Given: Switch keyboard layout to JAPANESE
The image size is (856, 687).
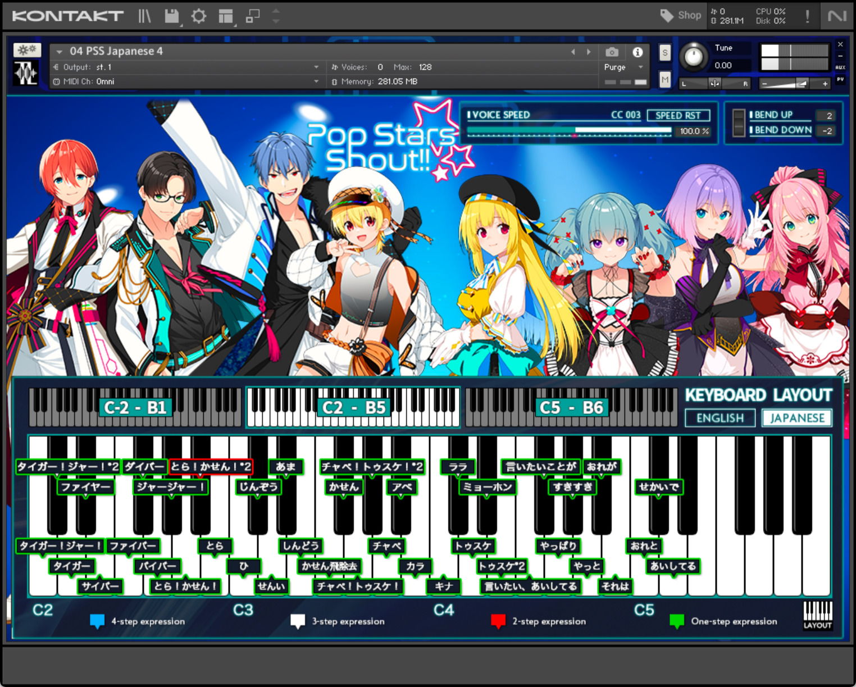Looking at the screenshot, I should (x=797, y=418).
